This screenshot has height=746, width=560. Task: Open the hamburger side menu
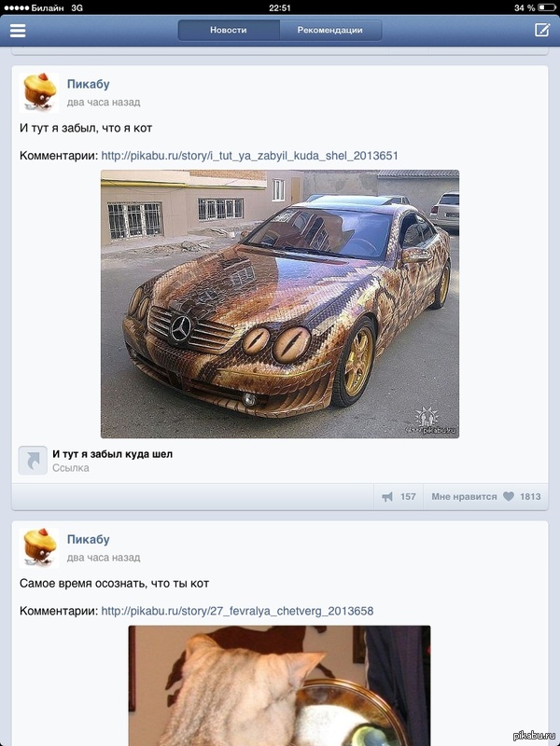[x=18, y=30]
